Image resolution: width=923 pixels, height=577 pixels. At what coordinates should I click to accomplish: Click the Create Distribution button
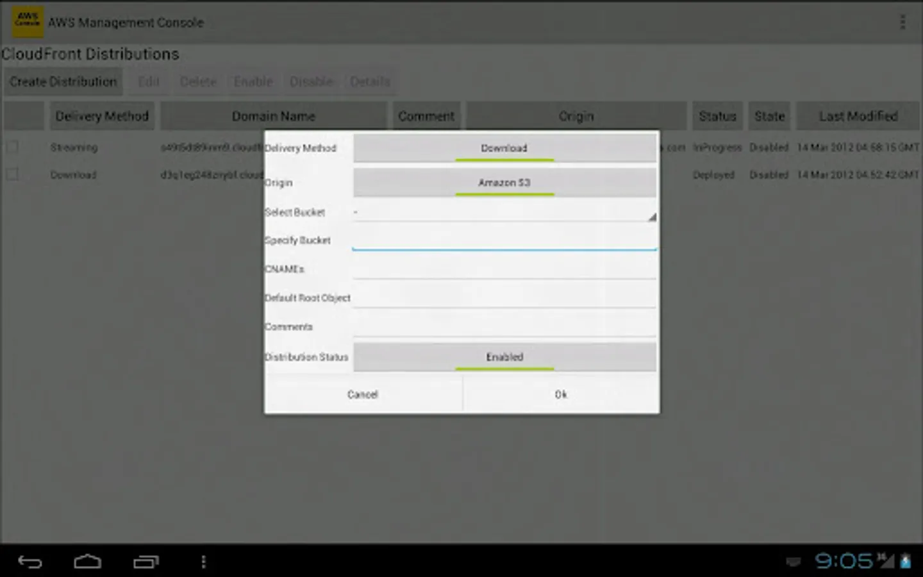coord(63,82)
